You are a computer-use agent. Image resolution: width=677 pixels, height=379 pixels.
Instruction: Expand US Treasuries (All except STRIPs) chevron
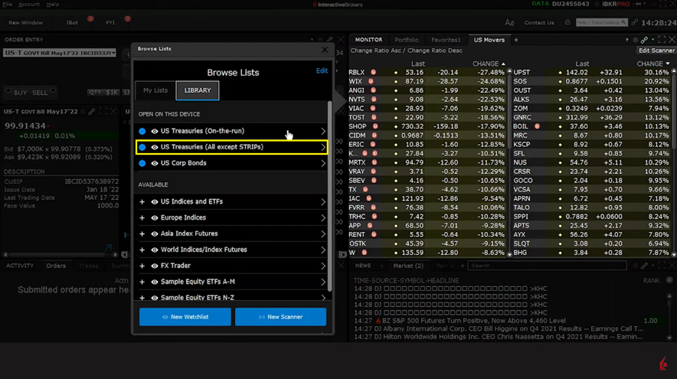[322, 147]
